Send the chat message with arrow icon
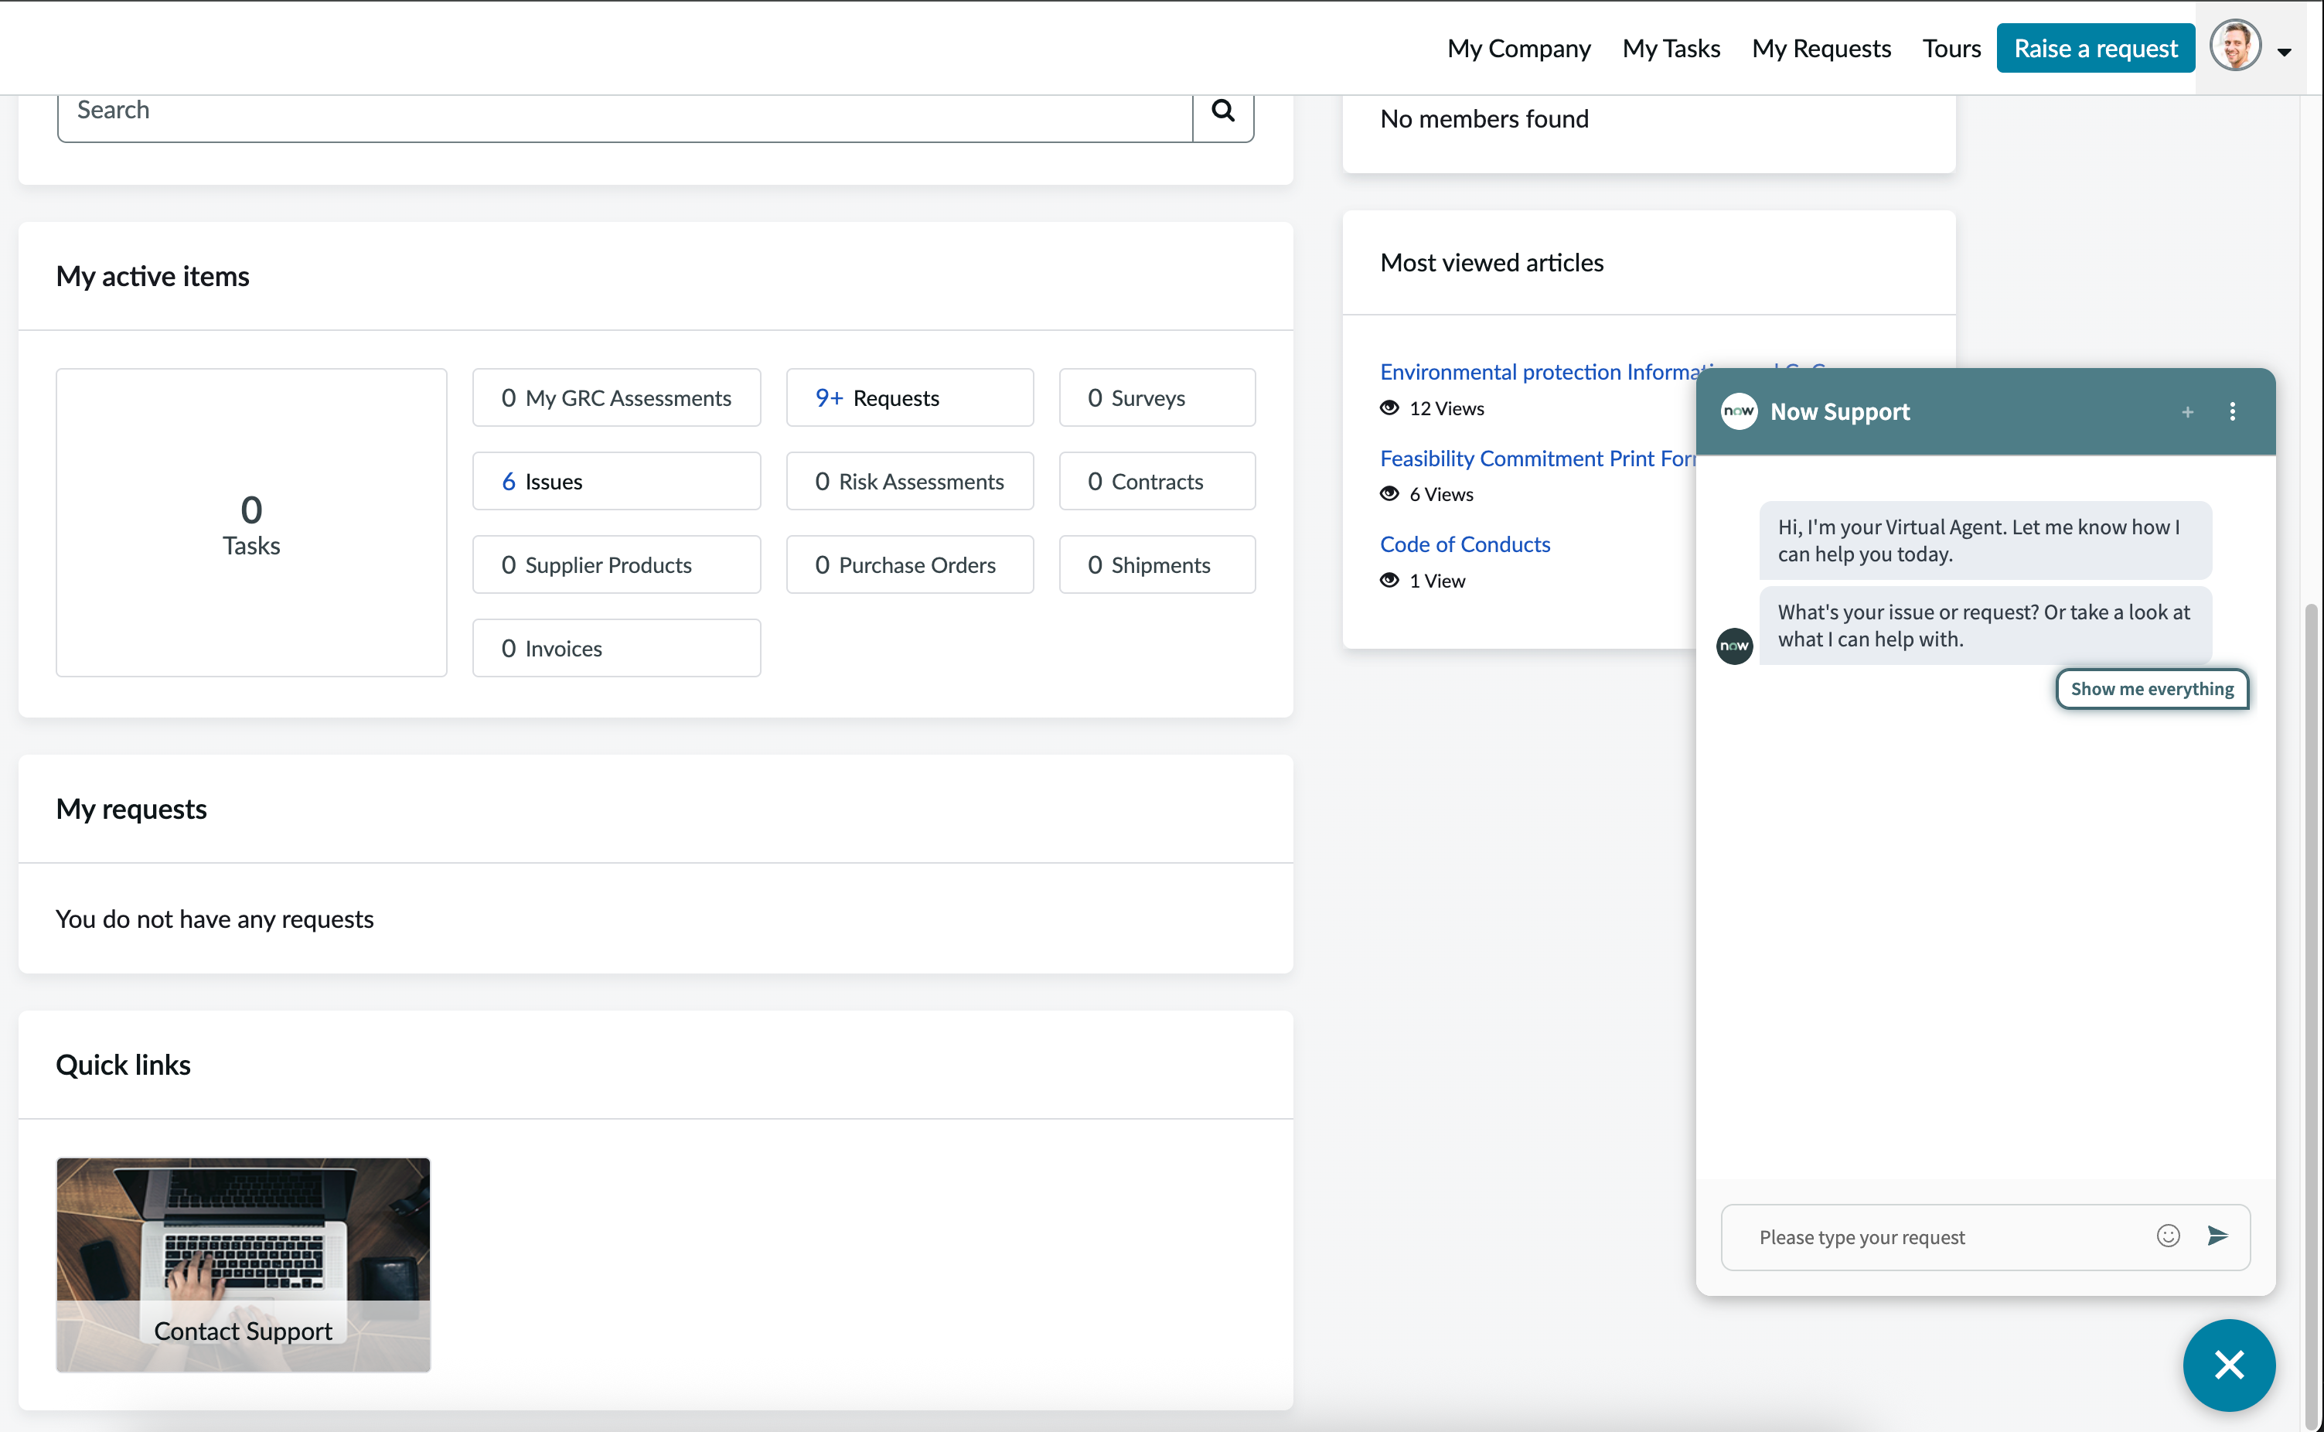 [2217, 1235]
